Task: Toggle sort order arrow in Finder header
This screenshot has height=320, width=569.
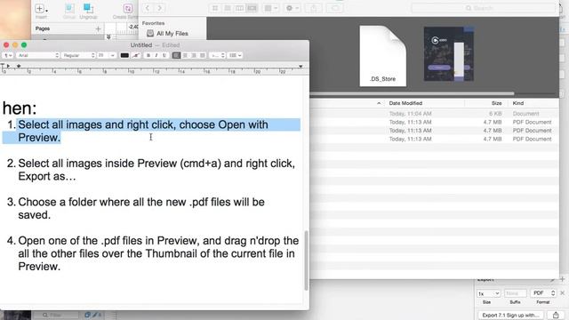Action: (379, 103)
